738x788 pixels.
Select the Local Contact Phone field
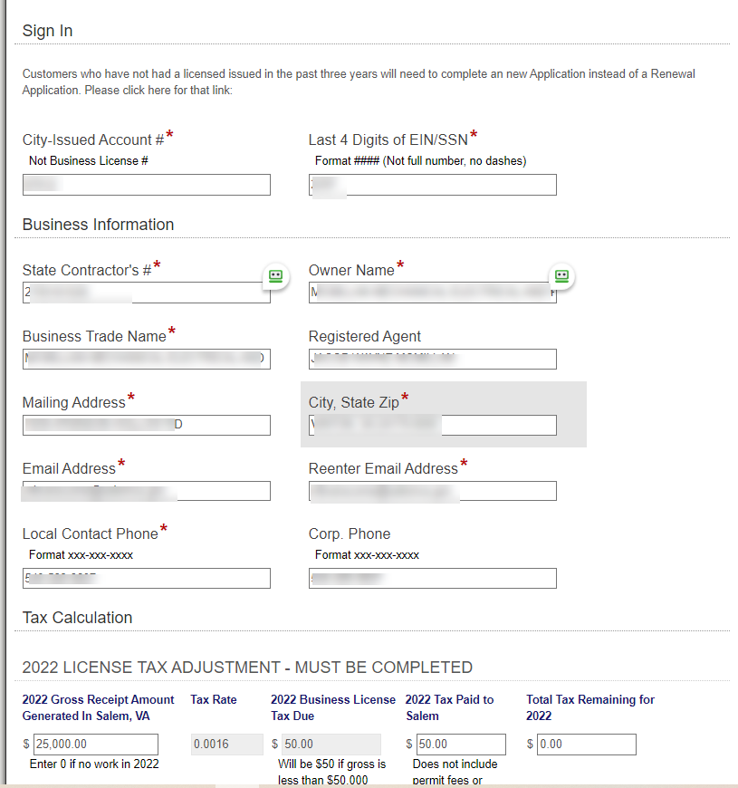pyautogui.click(x=146, y=578)
